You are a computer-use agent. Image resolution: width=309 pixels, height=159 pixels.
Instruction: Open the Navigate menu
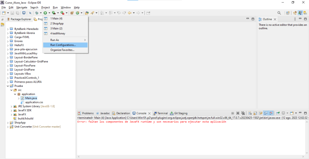(x=22, y=7)
